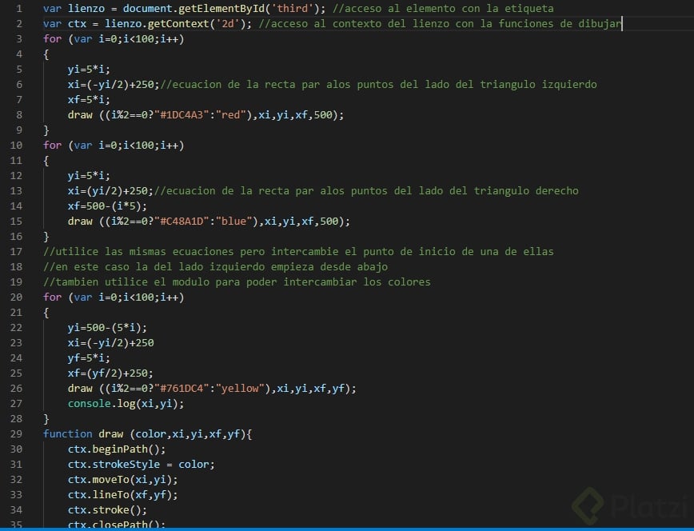
Task: Click line number 29 in the gutter
Action: 17,433
